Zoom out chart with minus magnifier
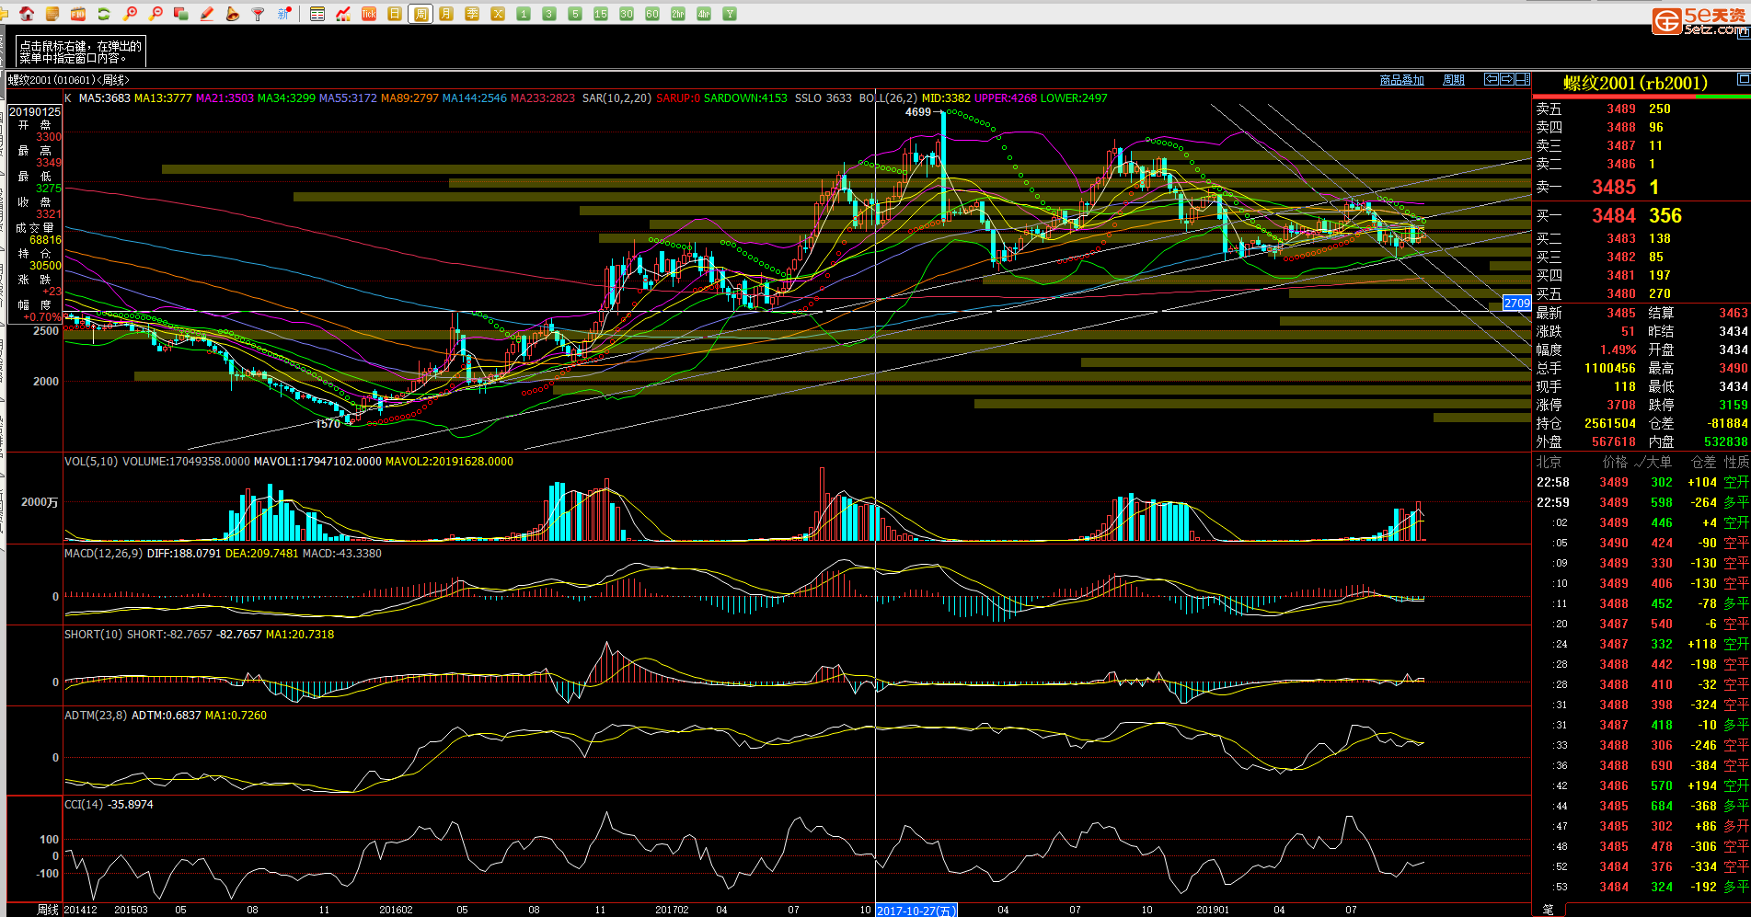The image size is (1751, 917). 156,14
